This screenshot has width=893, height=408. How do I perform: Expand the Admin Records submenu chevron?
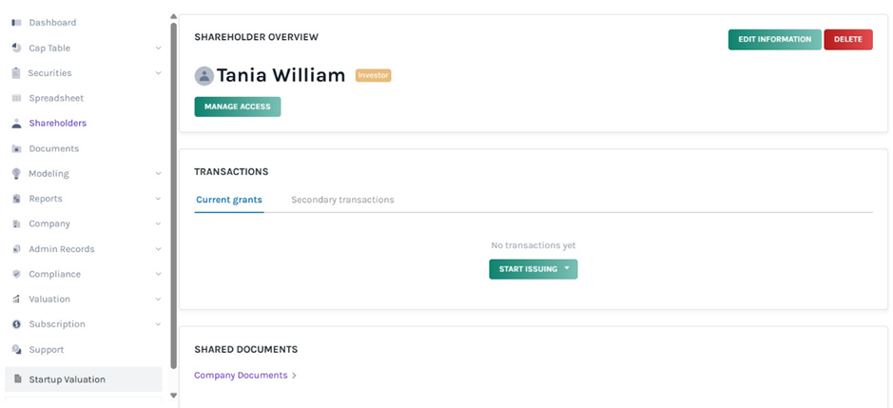pyautogui.click(x=158, y=249)
